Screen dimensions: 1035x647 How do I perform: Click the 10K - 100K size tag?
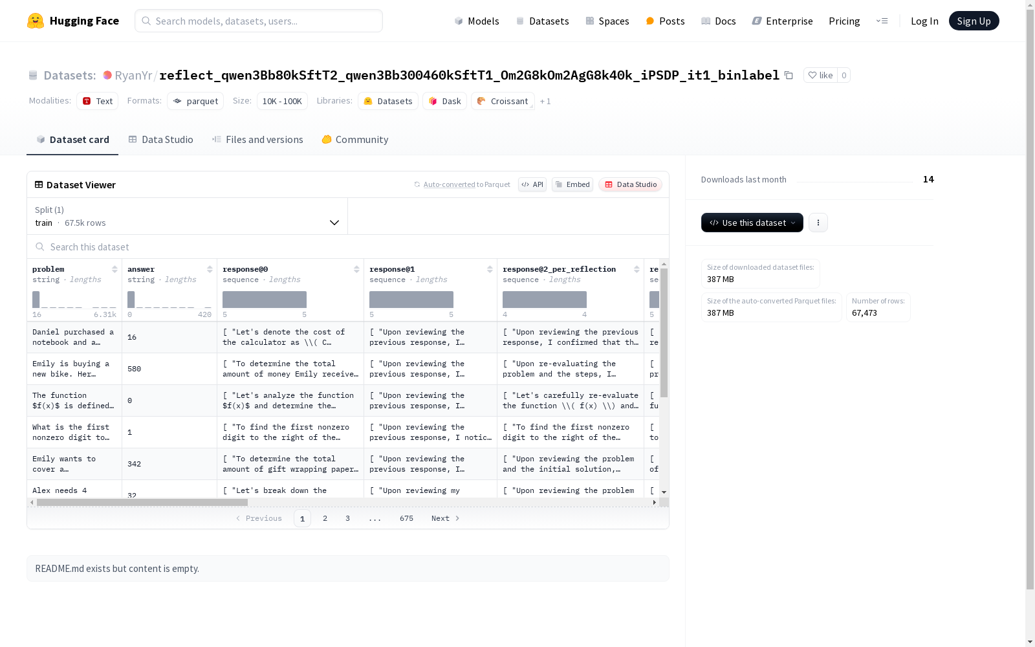coord(282,101)
